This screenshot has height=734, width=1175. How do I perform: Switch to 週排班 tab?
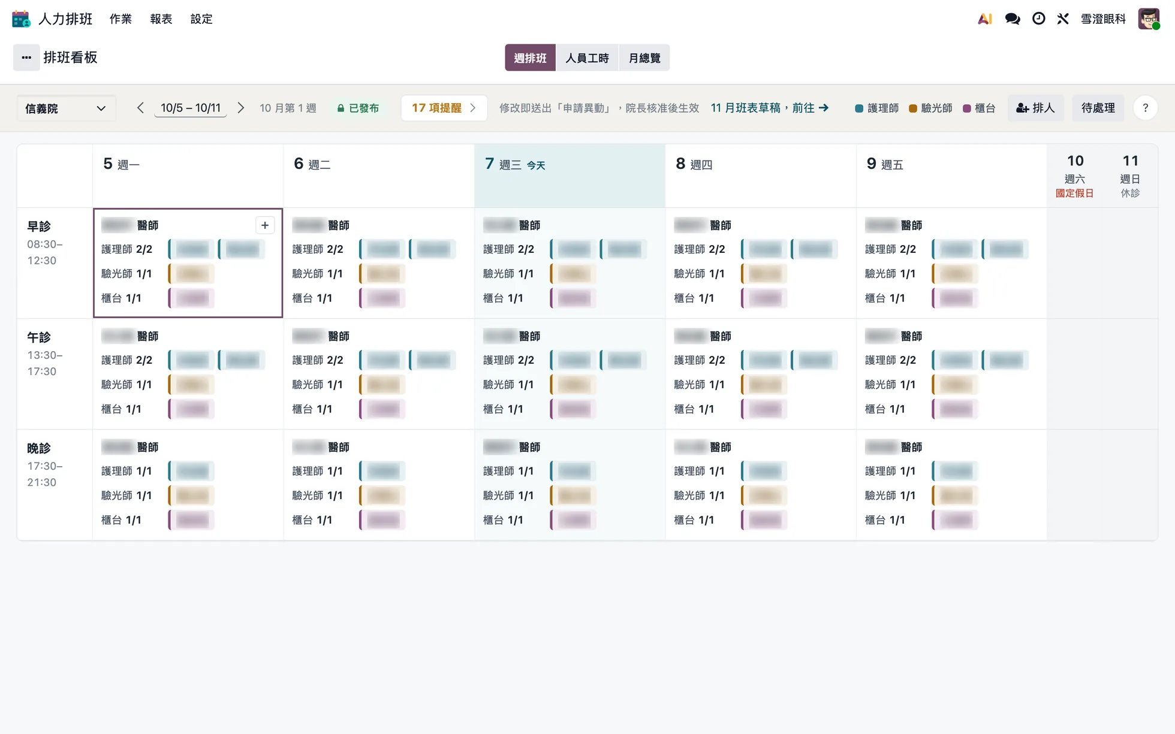pyautogui.click(x=530, y=58)
